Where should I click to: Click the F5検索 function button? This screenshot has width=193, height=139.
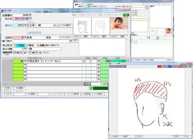75,94
